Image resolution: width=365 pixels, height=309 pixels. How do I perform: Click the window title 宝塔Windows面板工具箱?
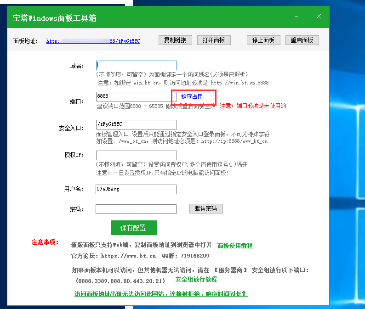coord(54,18)
